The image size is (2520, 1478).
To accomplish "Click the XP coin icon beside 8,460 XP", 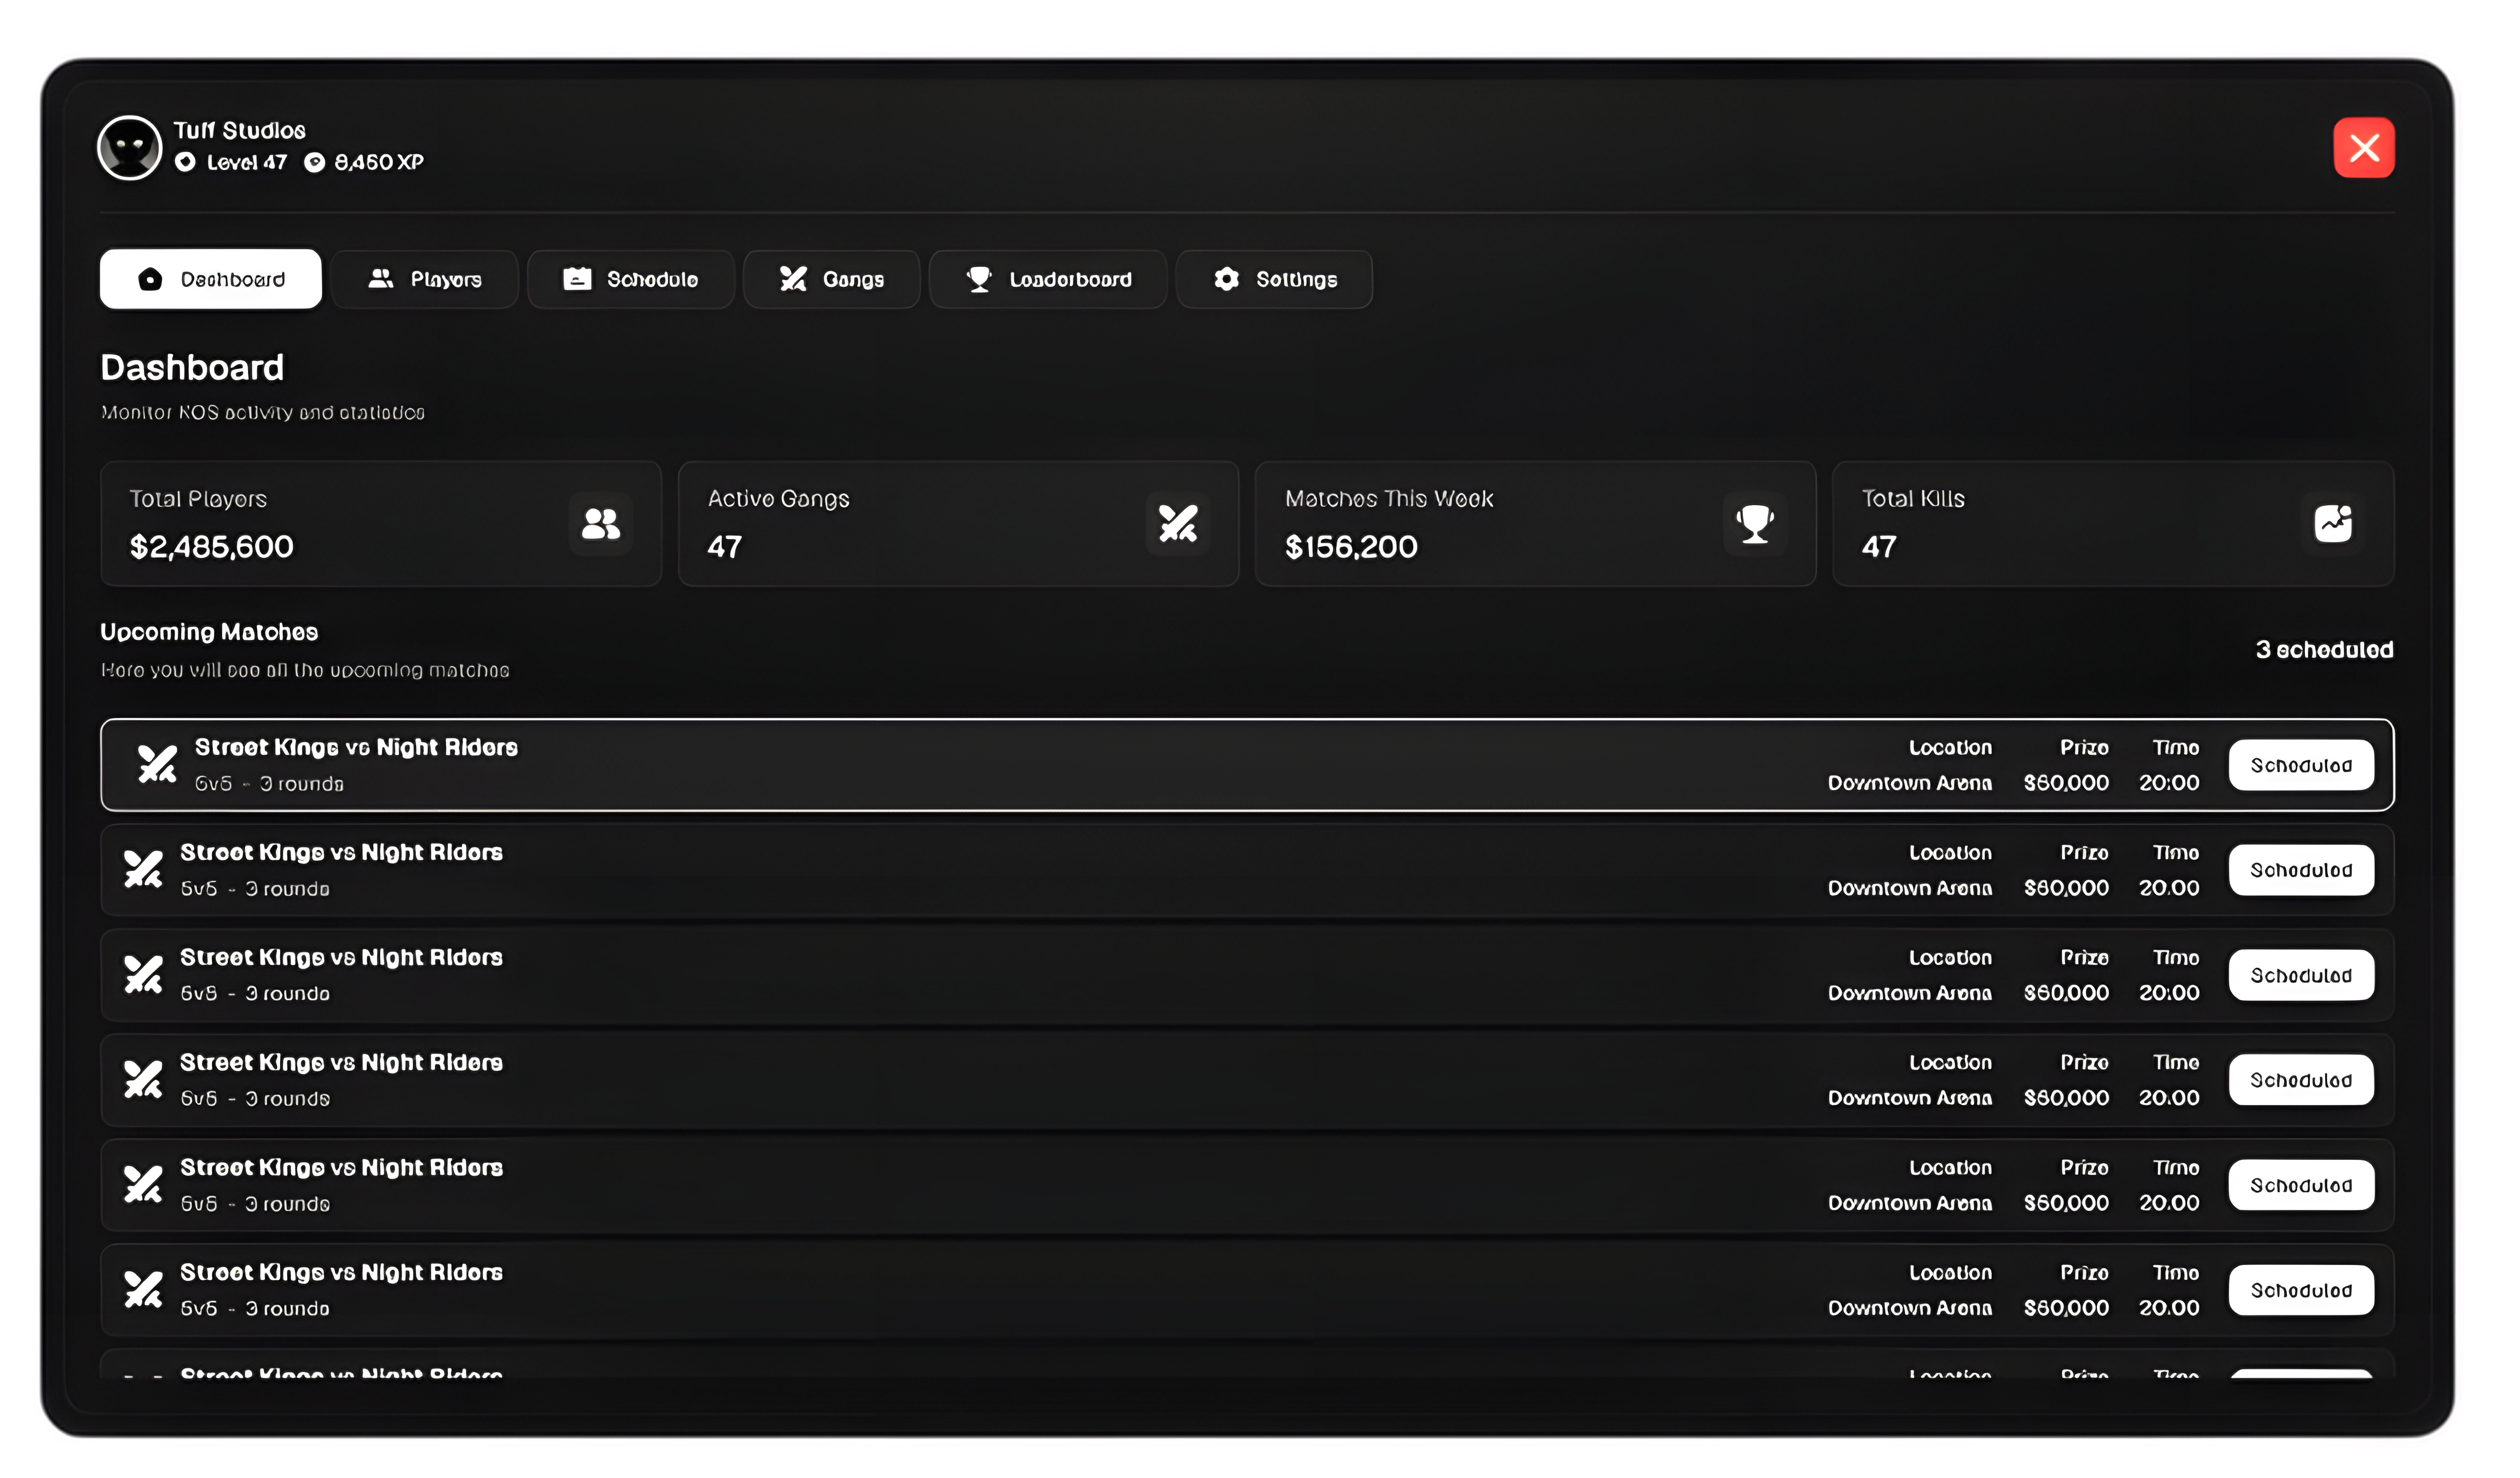I will [x=315, y=162].
